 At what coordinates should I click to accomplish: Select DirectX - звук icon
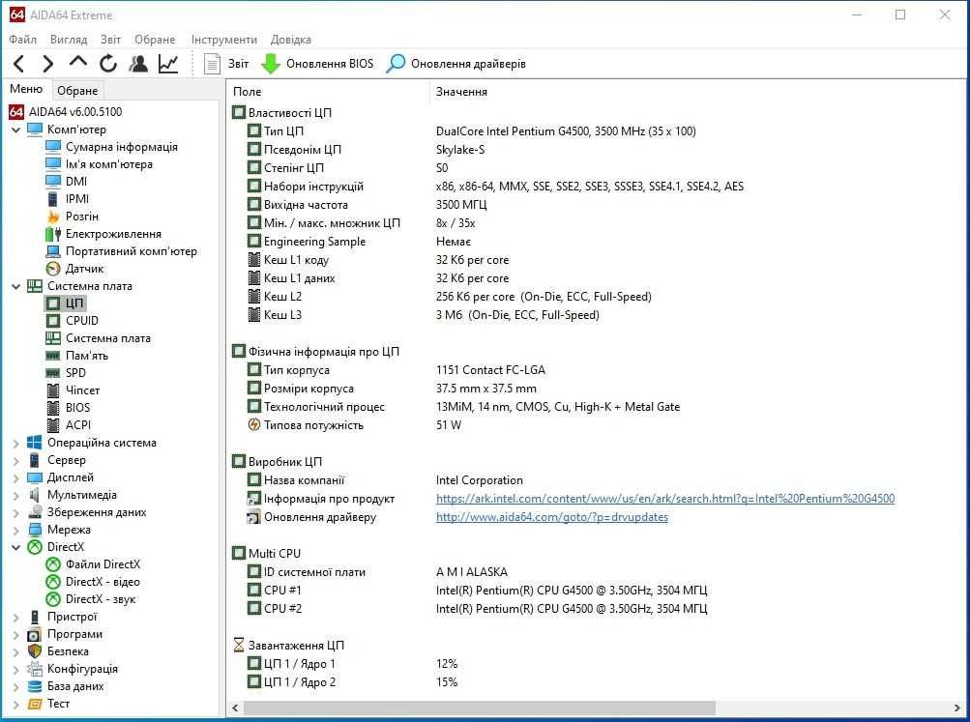53,599
